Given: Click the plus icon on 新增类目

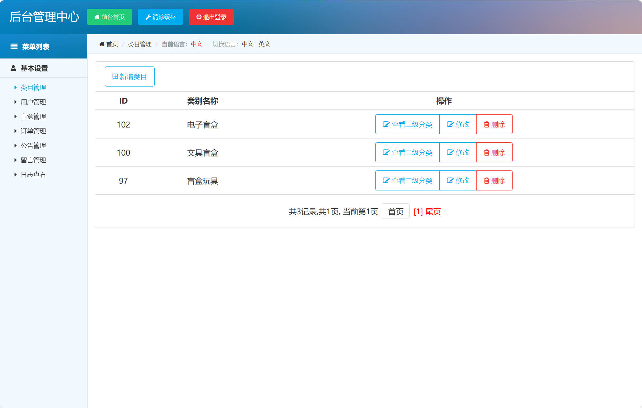Looking at the screenshot, I should (x=115, y=76).
